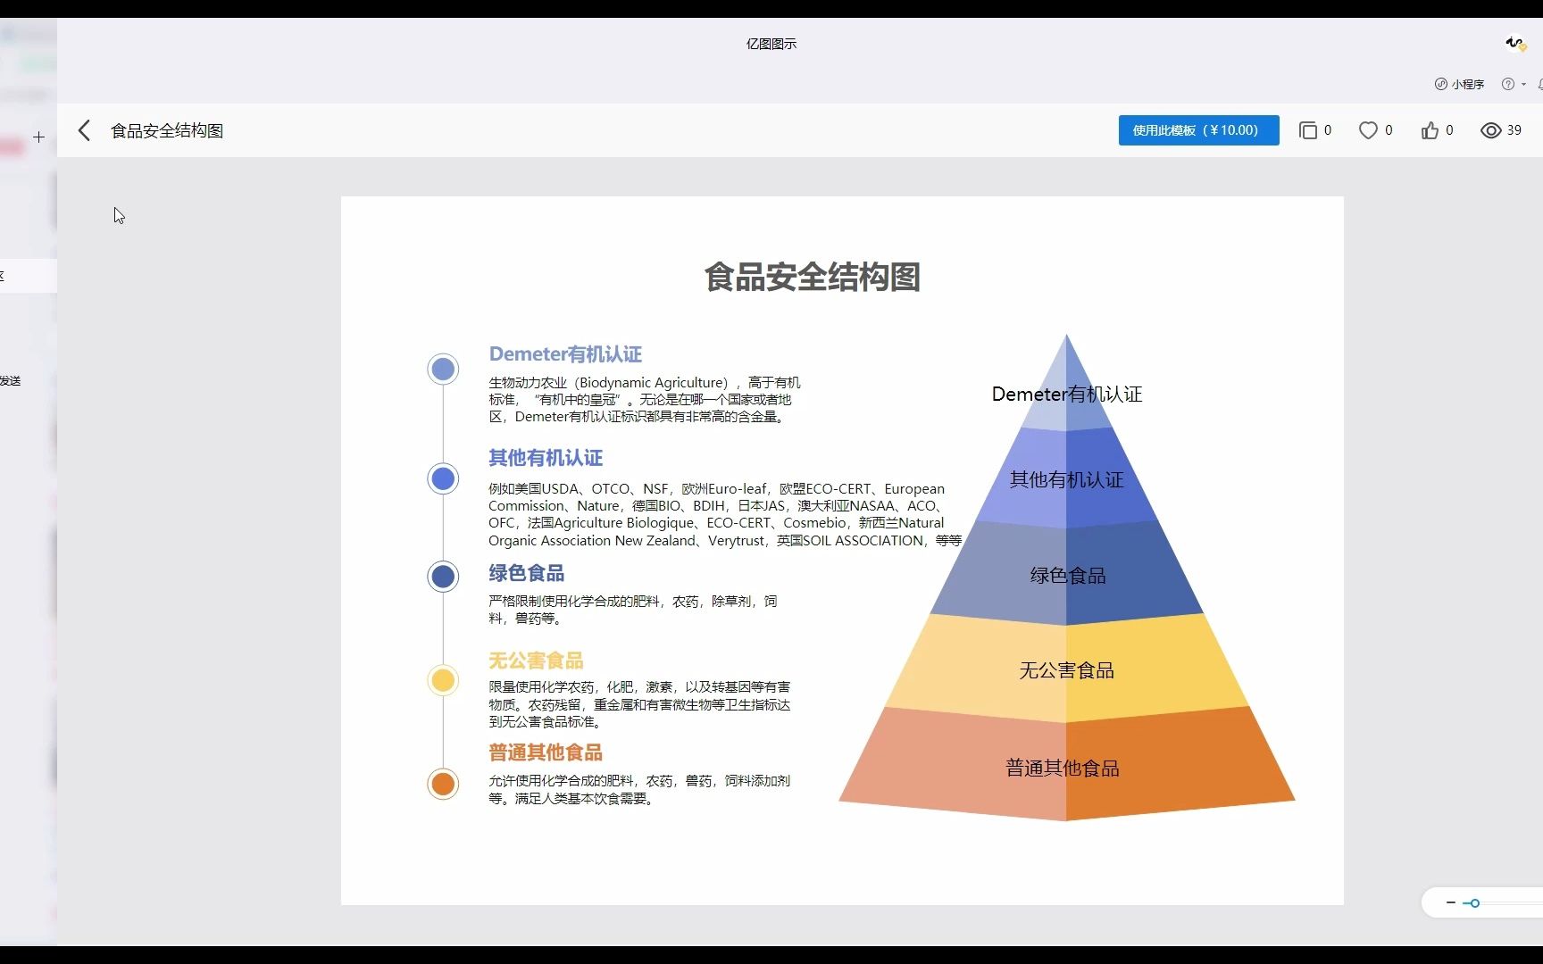Screen dimensions: 1543x964
Task: Click the zoom out minus button
Action: tap(1450, 902)
